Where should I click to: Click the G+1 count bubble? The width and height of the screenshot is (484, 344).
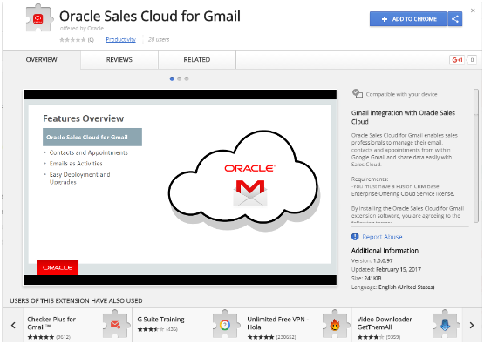472,60
